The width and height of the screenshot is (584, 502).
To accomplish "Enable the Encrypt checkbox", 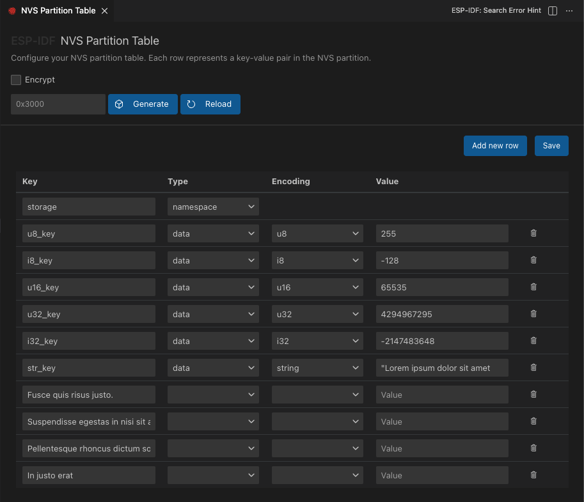I will (x=16, y=80).
